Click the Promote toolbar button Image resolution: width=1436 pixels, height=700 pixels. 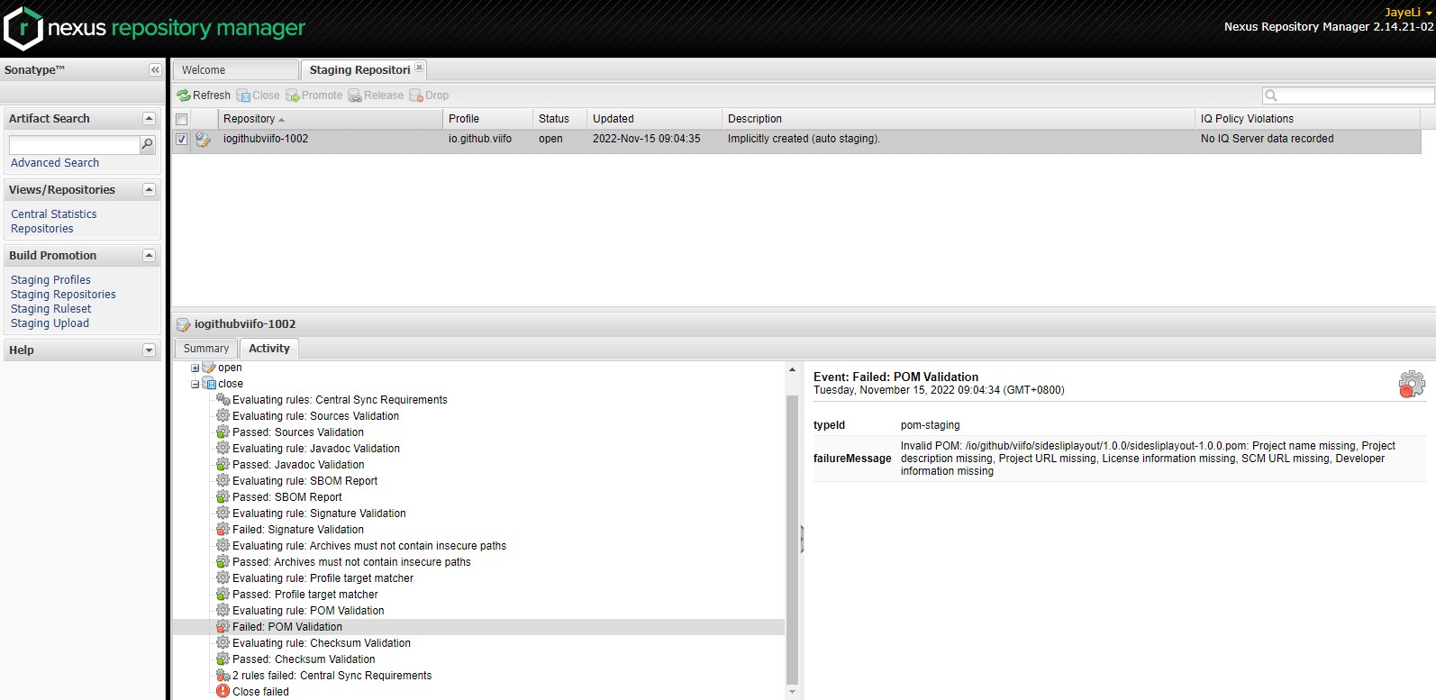tap(314, 95)
